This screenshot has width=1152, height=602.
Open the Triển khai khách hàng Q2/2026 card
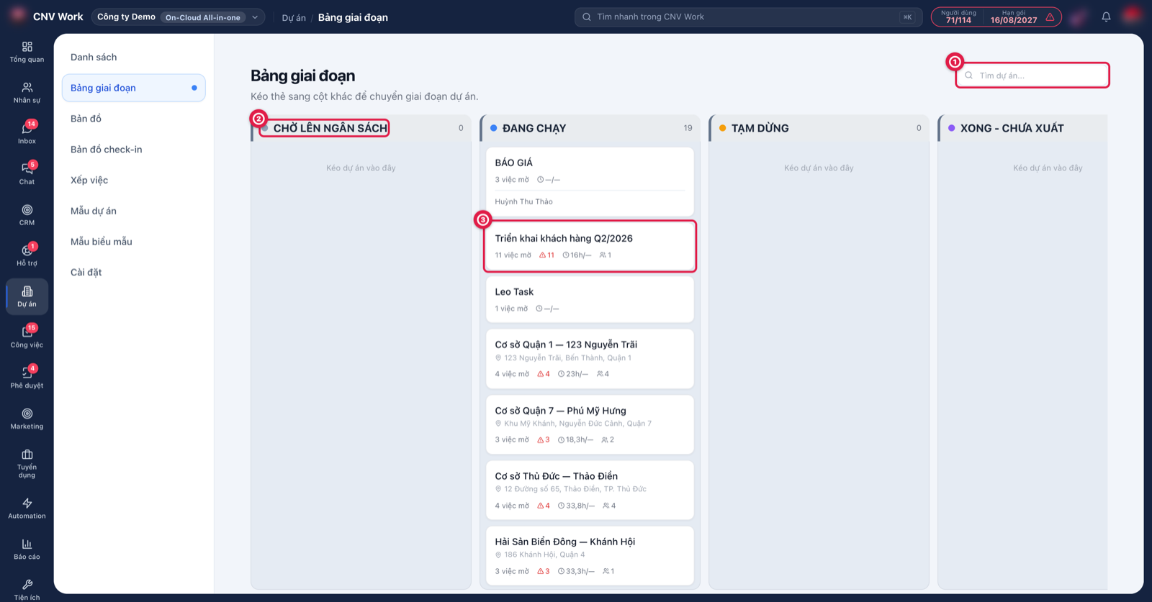(x=590, y=246)
